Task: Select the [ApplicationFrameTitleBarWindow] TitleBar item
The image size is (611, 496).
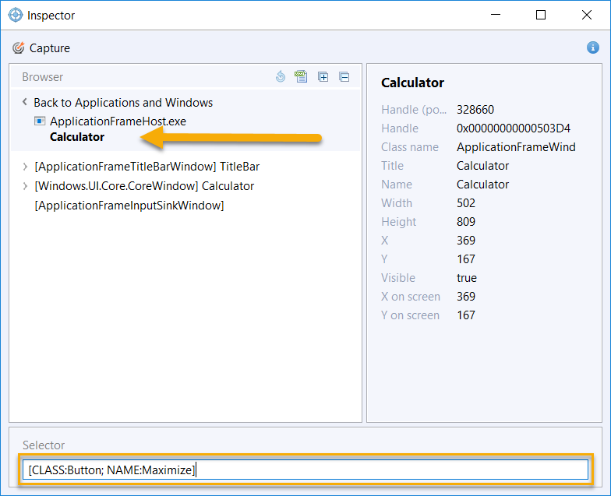Action: pos(147,167)
